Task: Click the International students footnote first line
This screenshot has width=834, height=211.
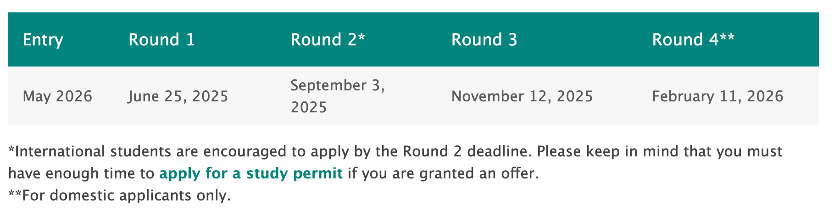Action: pos(395,152)
